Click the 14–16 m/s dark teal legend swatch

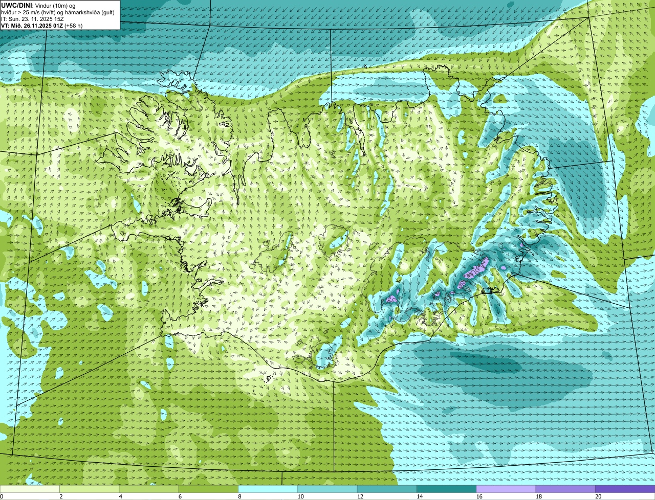click(447, 489)
